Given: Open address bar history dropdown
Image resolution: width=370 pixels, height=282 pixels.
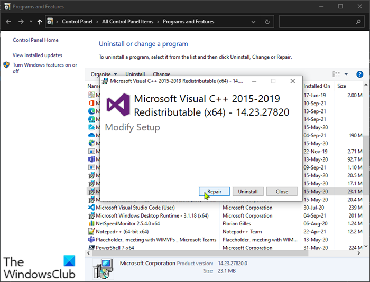Looking at the screenshot, I should [x=253, y=22].
